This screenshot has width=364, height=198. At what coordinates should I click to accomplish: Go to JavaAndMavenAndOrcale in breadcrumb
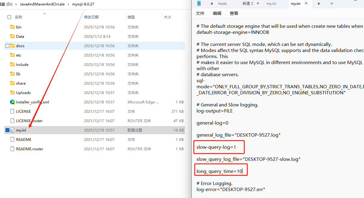[x=42, y=4]
